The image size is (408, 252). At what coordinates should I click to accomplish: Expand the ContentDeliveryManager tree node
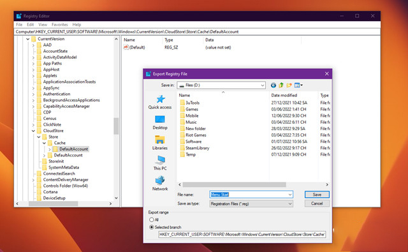(33, 180)
